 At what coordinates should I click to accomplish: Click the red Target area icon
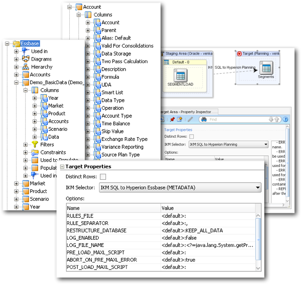click(239, 54)
